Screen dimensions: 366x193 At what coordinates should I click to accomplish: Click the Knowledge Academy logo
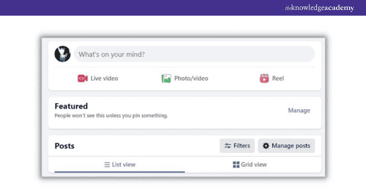tap(319, 8)
